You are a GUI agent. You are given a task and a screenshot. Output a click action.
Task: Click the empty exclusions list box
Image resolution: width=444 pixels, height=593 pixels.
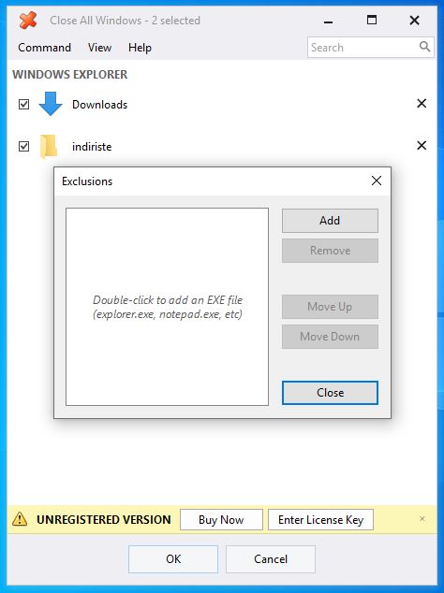[x=167, y=307]
